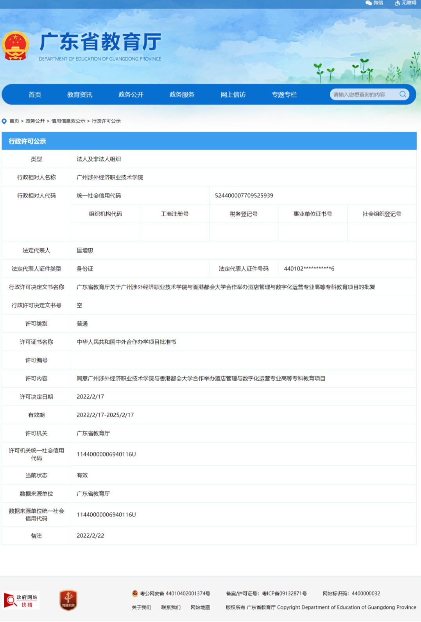The image size is (421, 622).
Task: Click the decision date 2022/2/17
Action: [x=90, y=397]
